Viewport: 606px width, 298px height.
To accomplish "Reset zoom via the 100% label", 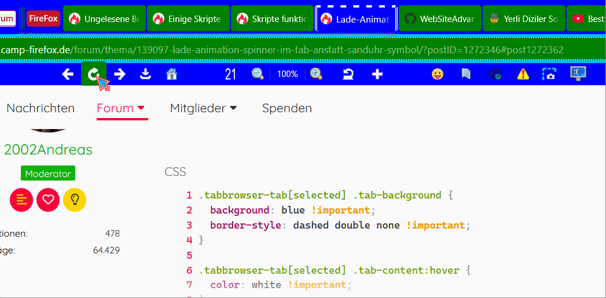I will (x=287, y=74).
